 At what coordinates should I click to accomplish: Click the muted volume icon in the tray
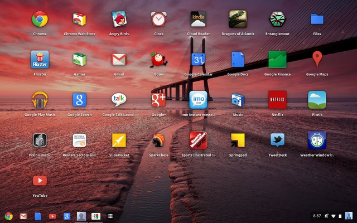tap(326, 216)
